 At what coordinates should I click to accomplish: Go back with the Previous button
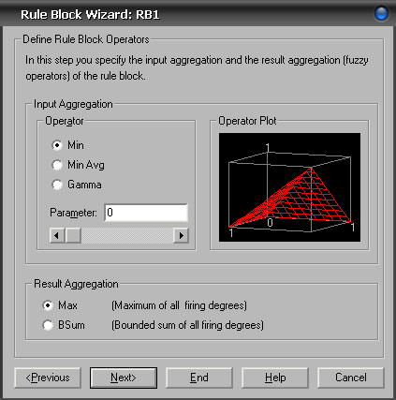click(48, 378)
